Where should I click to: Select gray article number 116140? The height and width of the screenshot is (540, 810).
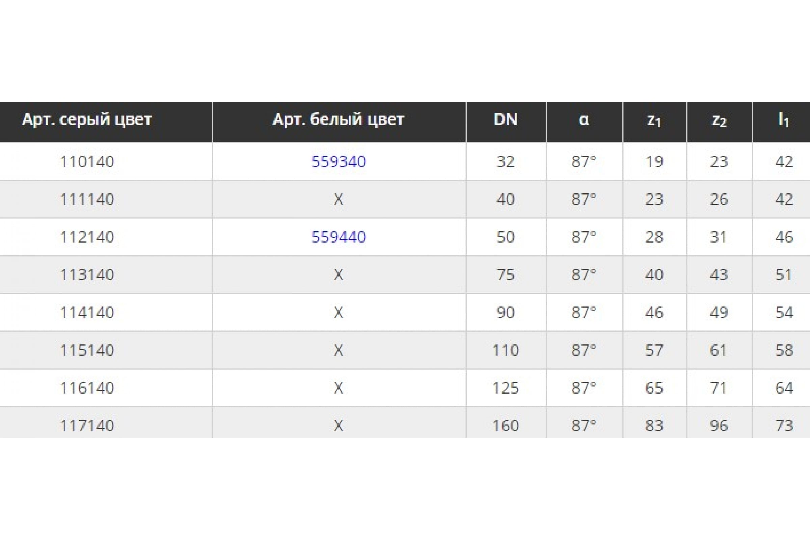tap(87, 388)
